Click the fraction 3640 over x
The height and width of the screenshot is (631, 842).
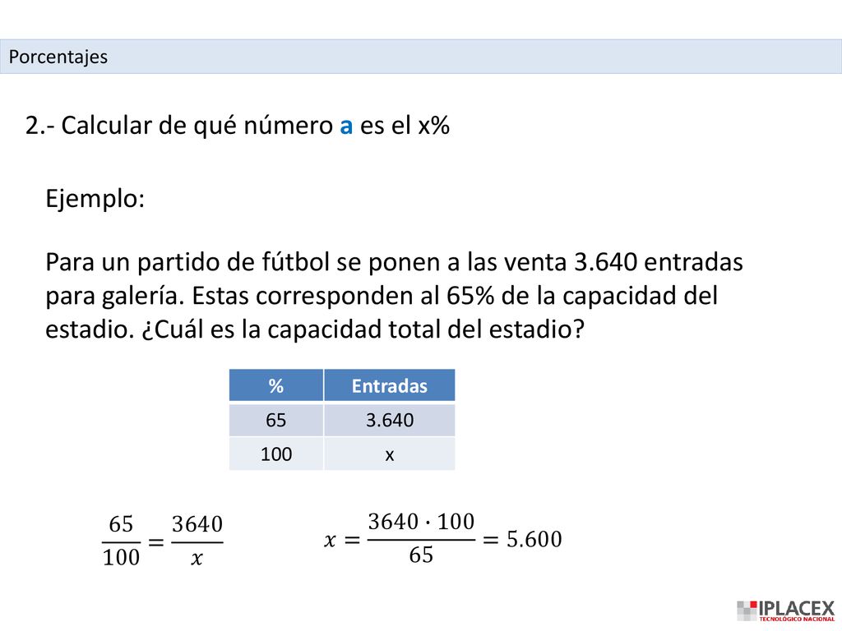(197, 541)
